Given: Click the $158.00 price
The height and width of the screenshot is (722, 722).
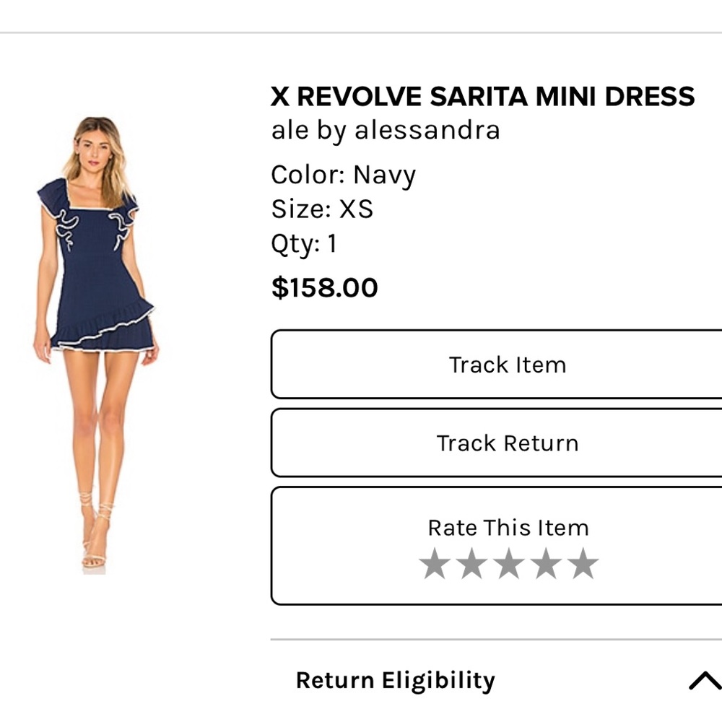Looking at the screenshot, I should click(x=323, y=287).
